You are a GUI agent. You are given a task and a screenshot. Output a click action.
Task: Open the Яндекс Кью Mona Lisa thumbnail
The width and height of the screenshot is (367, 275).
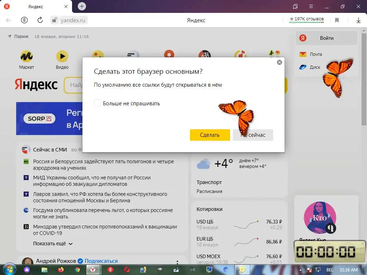(320, 218)
